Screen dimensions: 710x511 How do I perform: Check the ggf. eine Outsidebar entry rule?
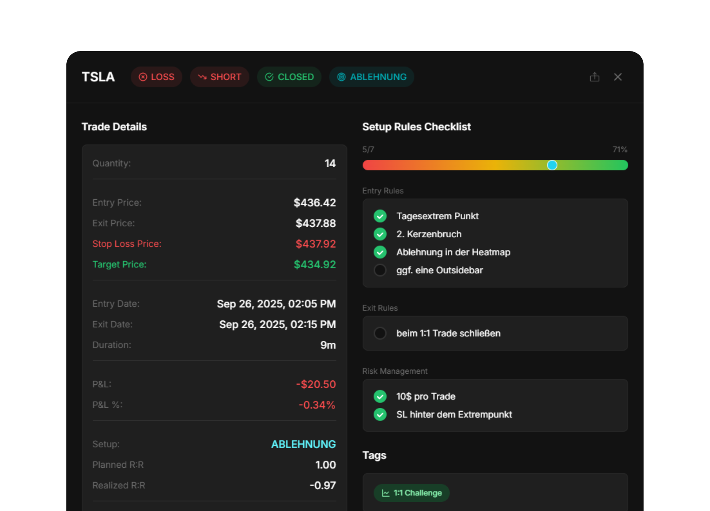380,270
